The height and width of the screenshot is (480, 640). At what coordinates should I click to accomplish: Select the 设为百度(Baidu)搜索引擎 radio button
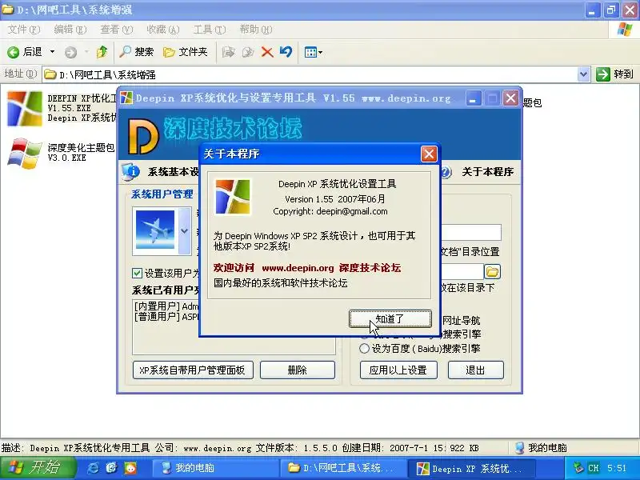pos(364,349)
